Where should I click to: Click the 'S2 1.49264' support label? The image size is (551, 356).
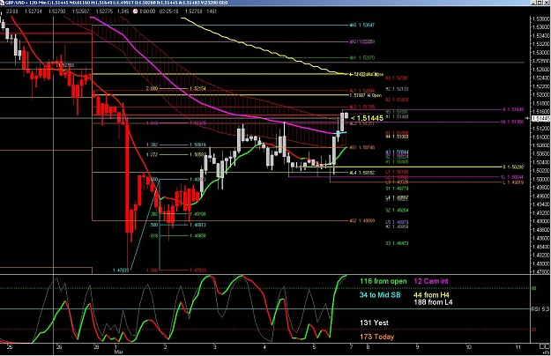(x=397, y=211)
